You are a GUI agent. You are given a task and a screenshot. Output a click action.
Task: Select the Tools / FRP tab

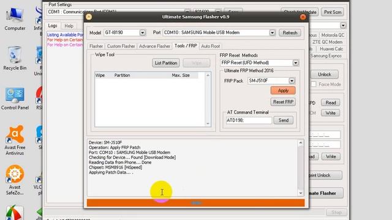pos(186,46)
